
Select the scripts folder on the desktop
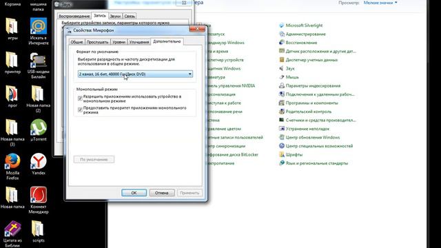coord(39,231)
